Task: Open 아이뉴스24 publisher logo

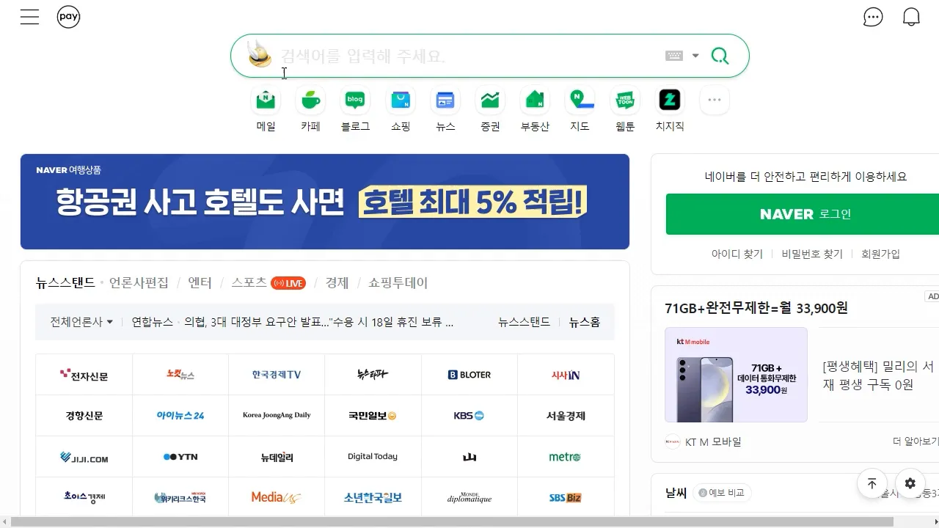Action: click(180, 416)
